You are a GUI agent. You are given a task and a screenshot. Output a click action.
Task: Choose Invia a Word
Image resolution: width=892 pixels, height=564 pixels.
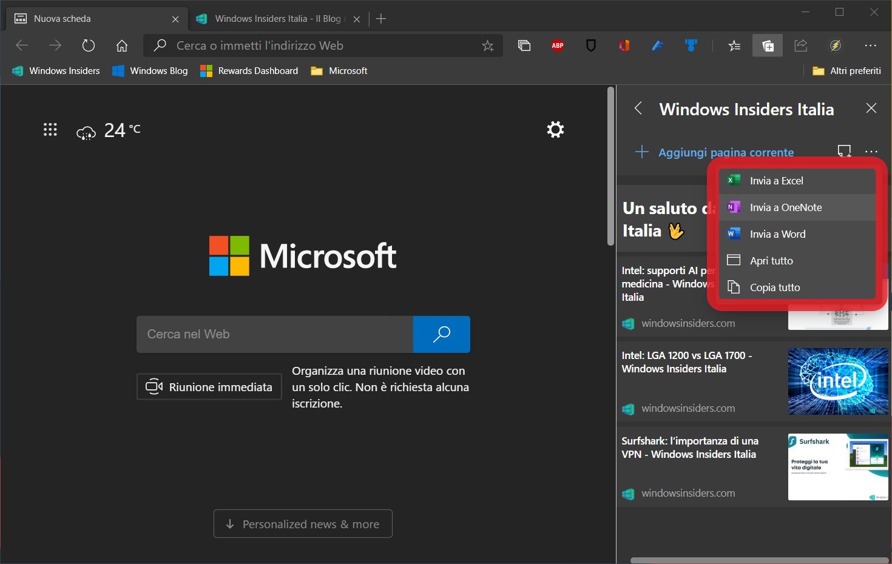tap(797, 234)
